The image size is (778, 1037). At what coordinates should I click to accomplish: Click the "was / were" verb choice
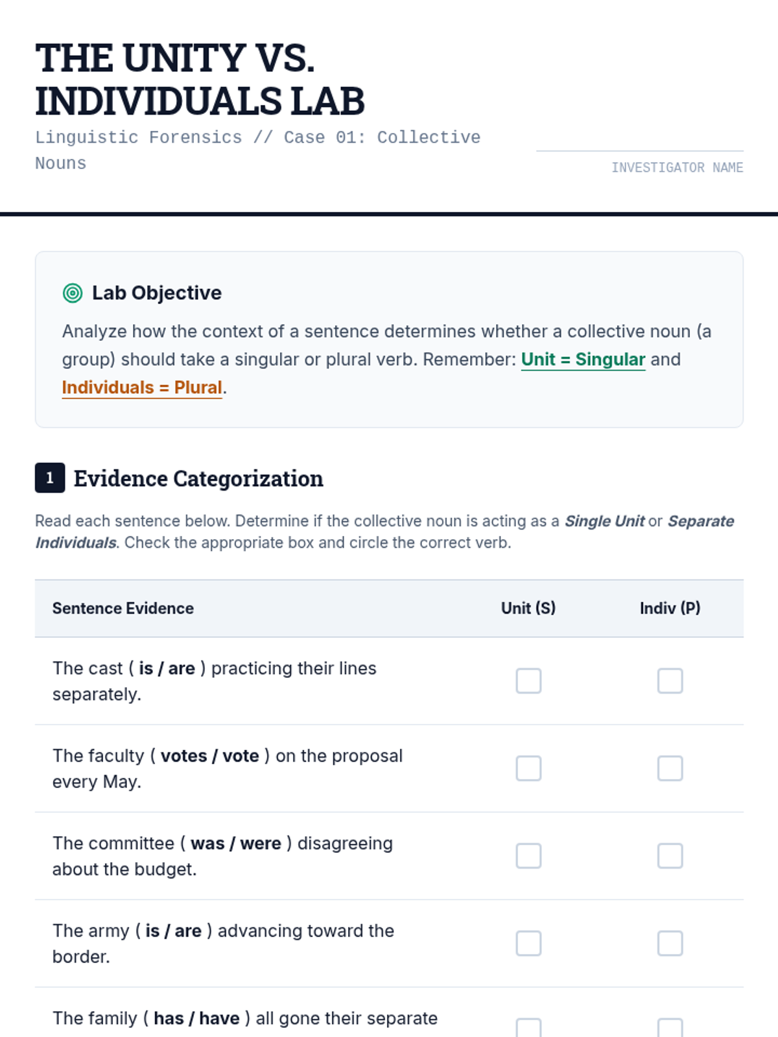(235, 843)
